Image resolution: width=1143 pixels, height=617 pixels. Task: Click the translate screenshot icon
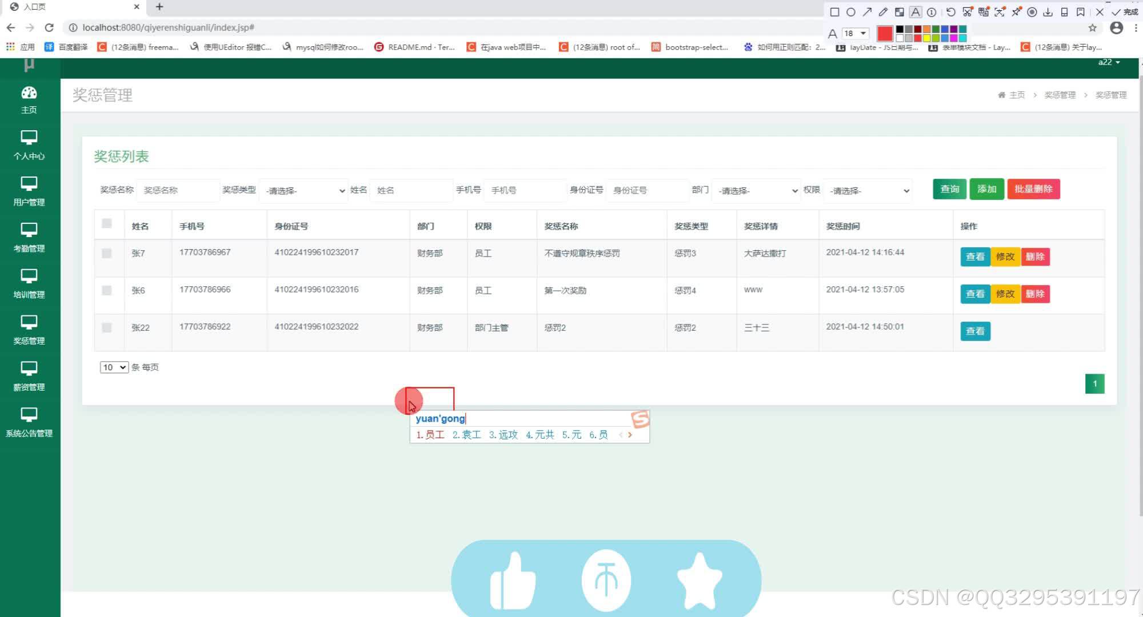[984, 12]
